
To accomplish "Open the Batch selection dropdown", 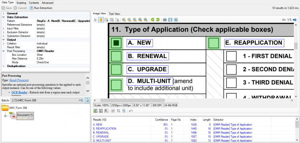I will coord(80,100).
